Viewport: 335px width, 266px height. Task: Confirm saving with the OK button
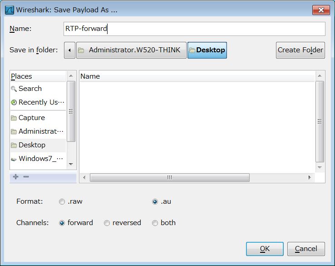(265, 249)
